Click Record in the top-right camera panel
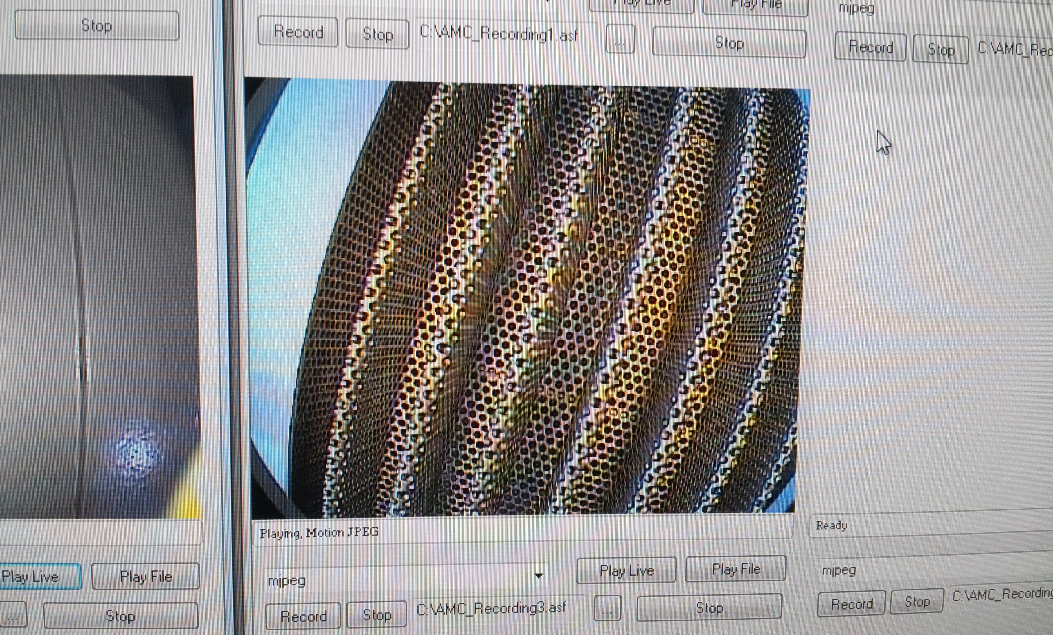This screenshot has width=1053, height=635. 870,46
